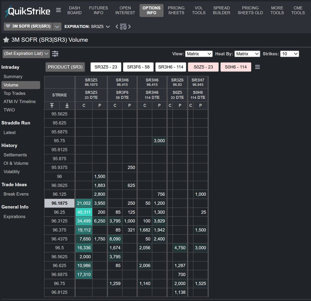Click the highlighted 96.1875 strike cell

coord(59,203)
